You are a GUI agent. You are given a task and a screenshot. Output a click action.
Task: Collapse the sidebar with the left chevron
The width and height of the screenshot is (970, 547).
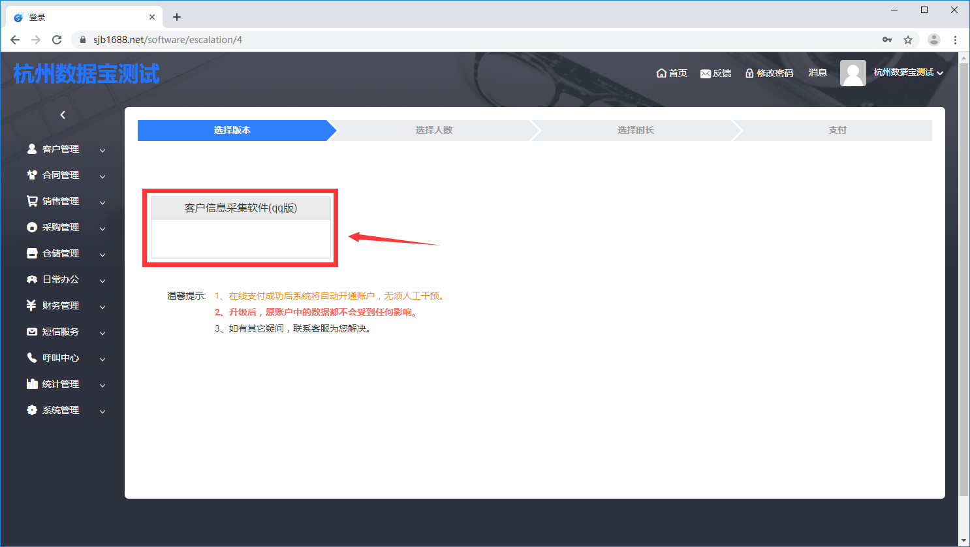63,115
